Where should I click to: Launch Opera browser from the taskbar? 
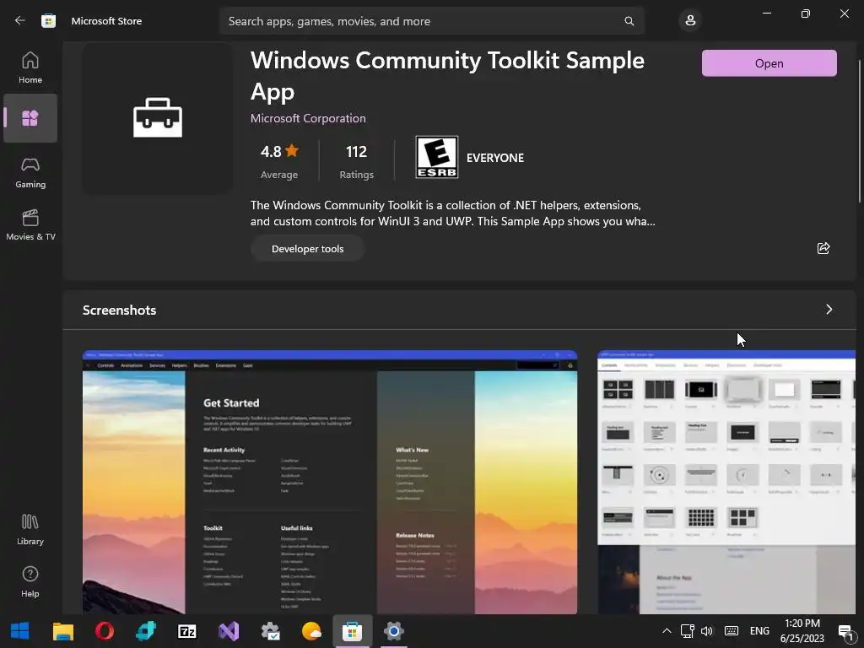click(x=104, y=631)
